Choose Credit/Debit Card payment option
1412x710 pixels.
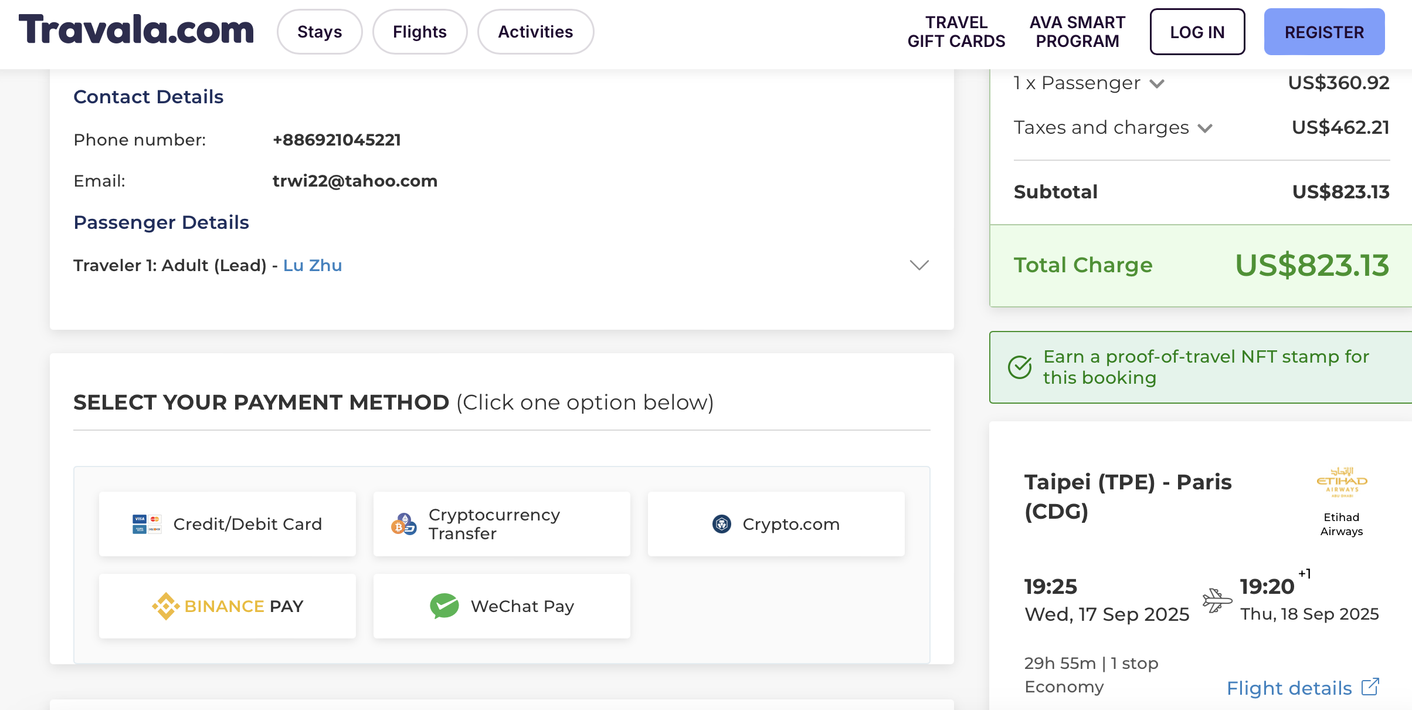(x=228, y=524)
